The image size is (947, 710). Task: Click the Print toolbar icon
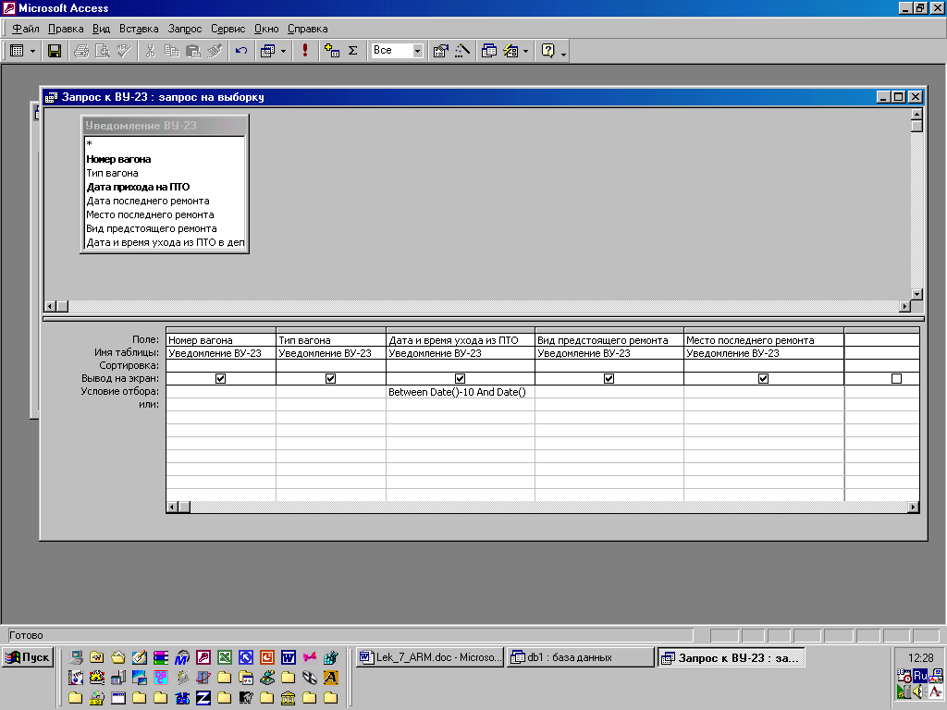[x=81, y=52]
